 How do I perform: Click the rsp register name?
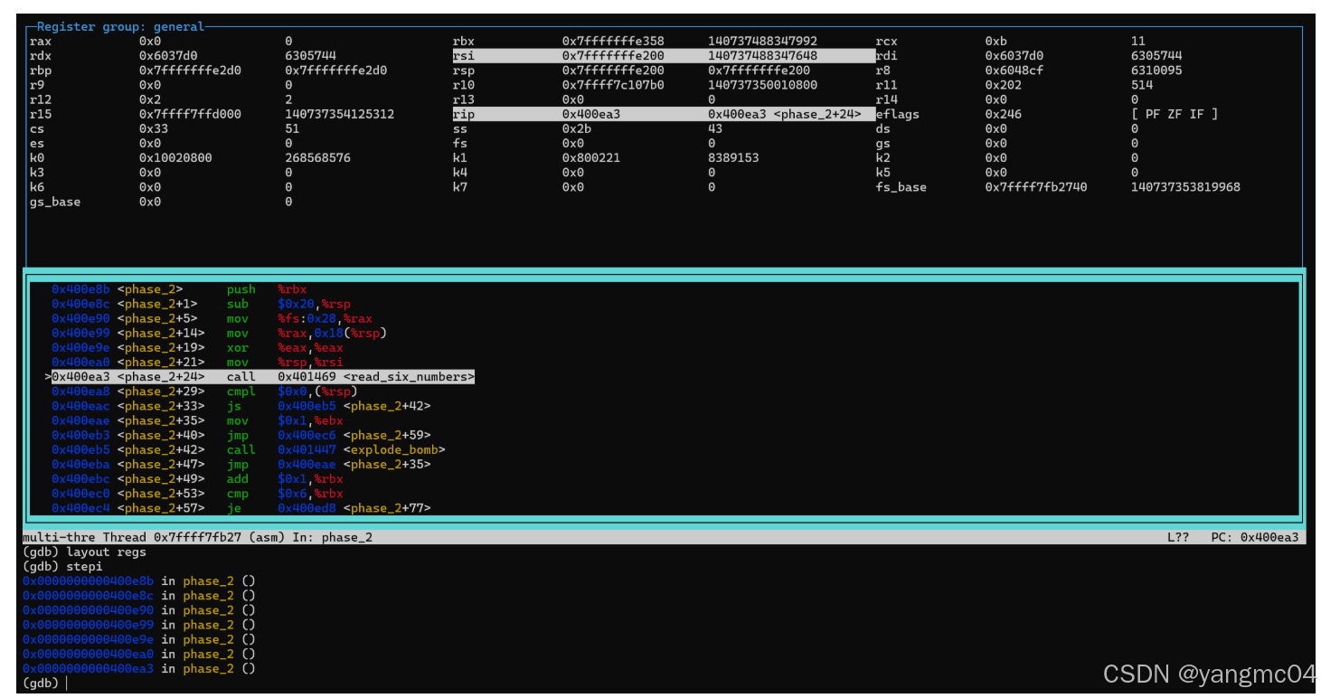click(463, 70)
